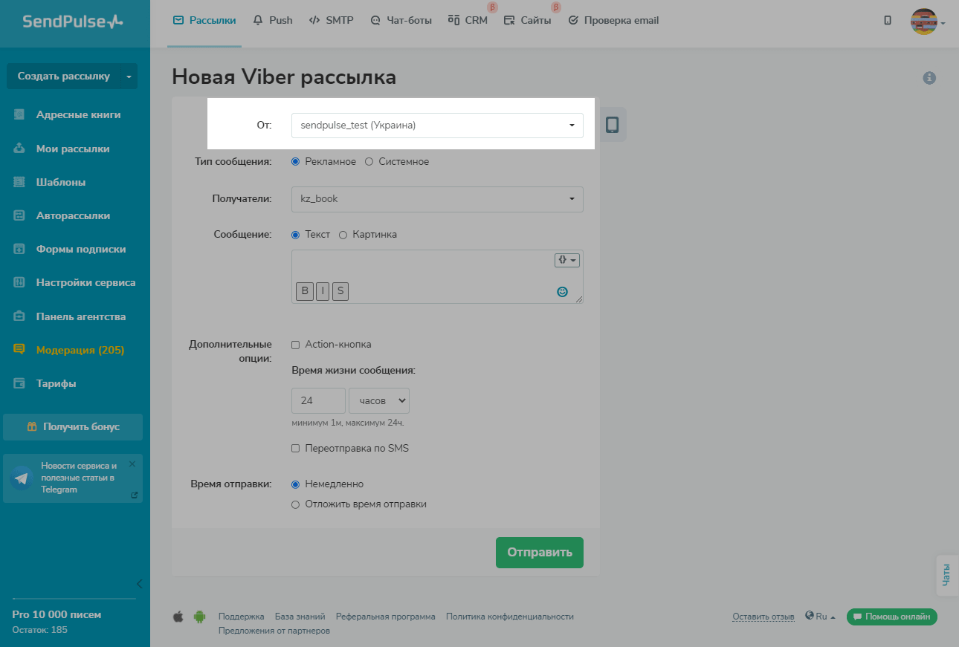Select Отложить время отправки option

(x=296, y=504)
